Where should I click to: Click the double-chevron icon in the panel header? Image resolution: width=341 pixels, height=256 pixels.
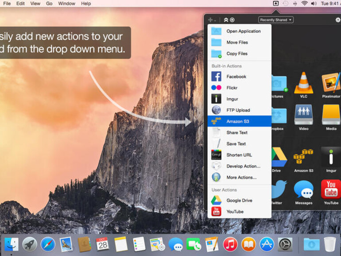[x=226, y=20]
